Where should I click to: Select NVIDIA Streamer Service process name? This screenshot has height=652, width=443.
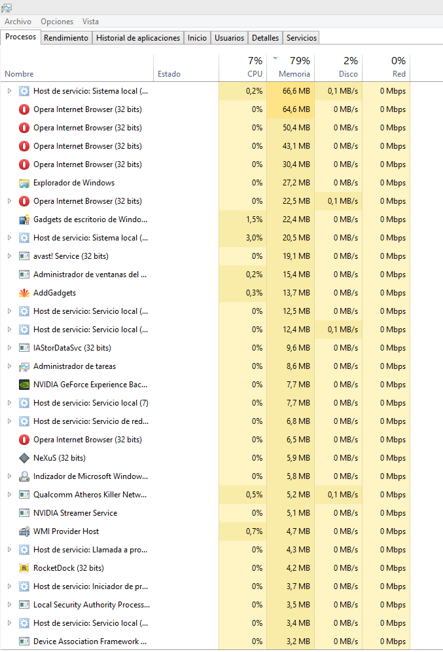pos(75,513)
